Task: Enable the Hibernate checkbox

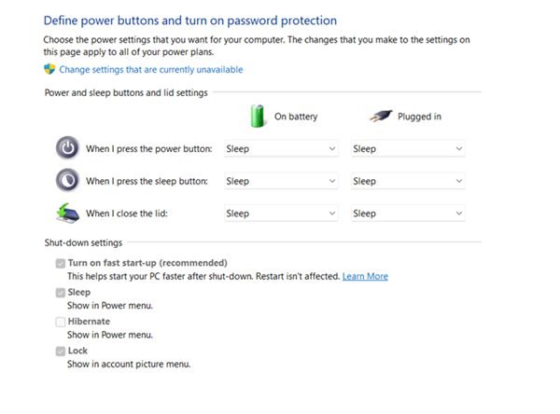Action: (x=61, y=322)
